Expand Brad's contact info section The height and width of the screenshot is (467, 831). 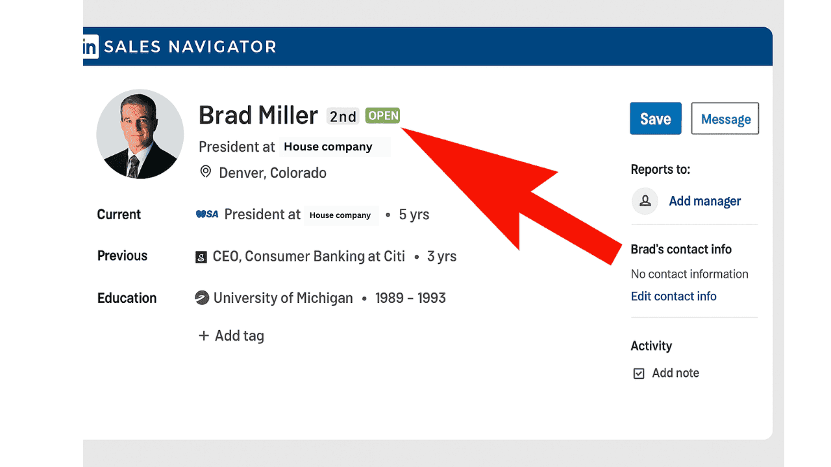[681, 249]
